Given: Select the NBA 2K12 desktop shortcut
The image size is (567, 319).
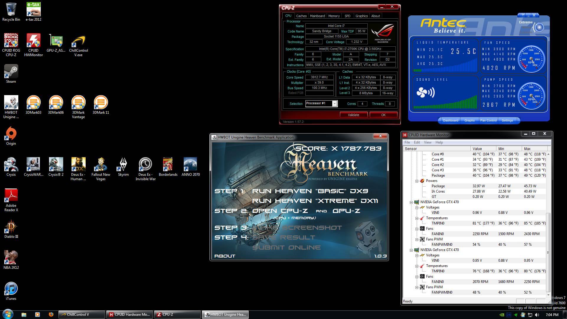Looking at the screenshot, I should click(x=11, y=260).
